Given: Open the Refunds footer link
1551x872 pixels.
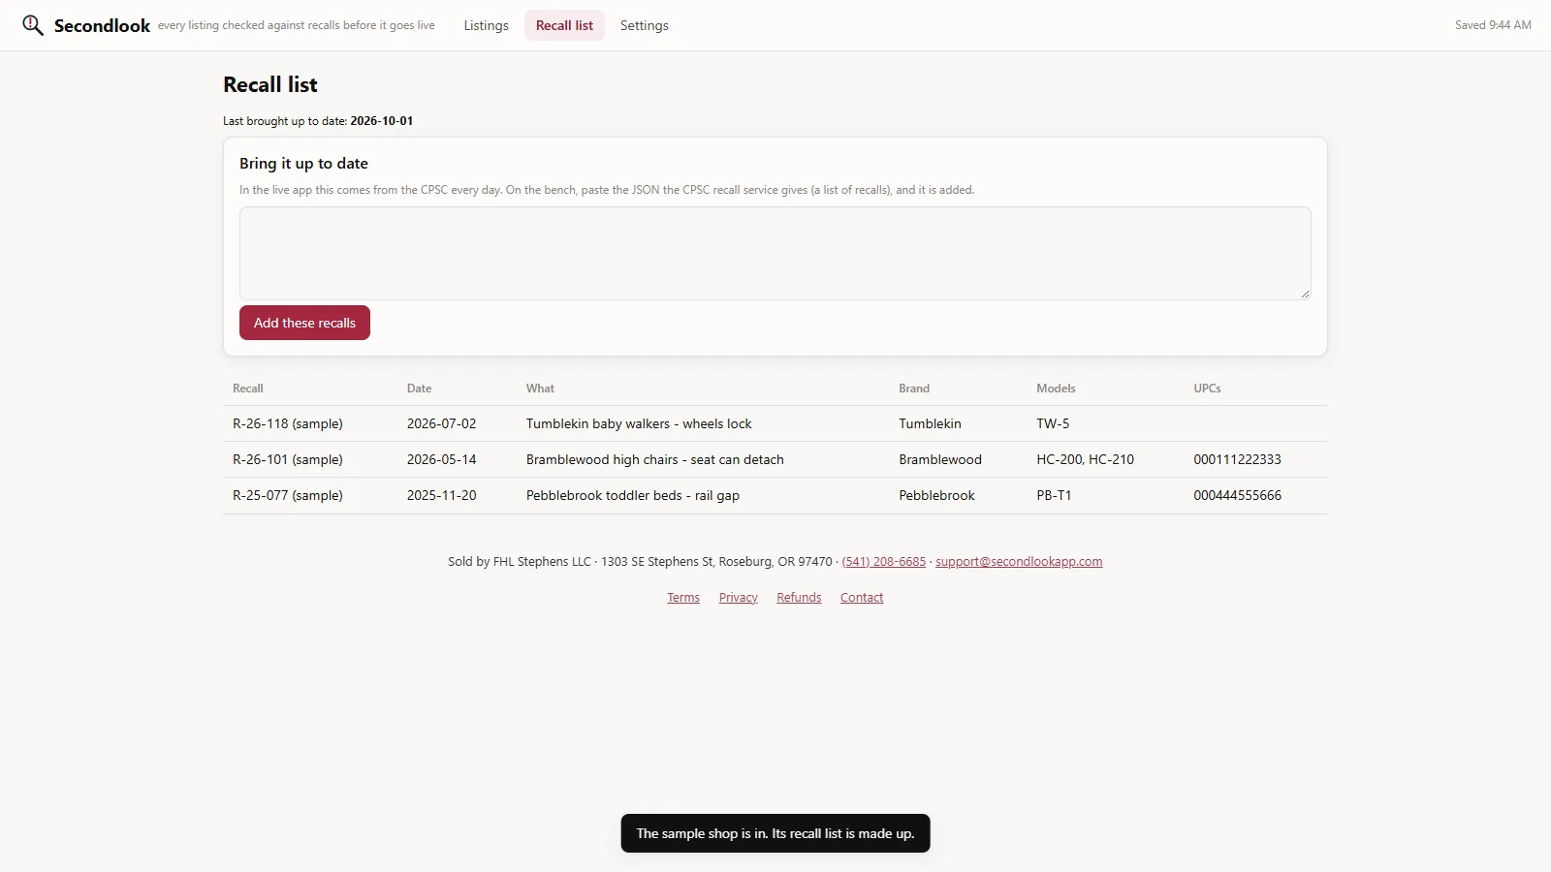Looking at the screenshot, I should pyautogui.click(x=799, y=598).
